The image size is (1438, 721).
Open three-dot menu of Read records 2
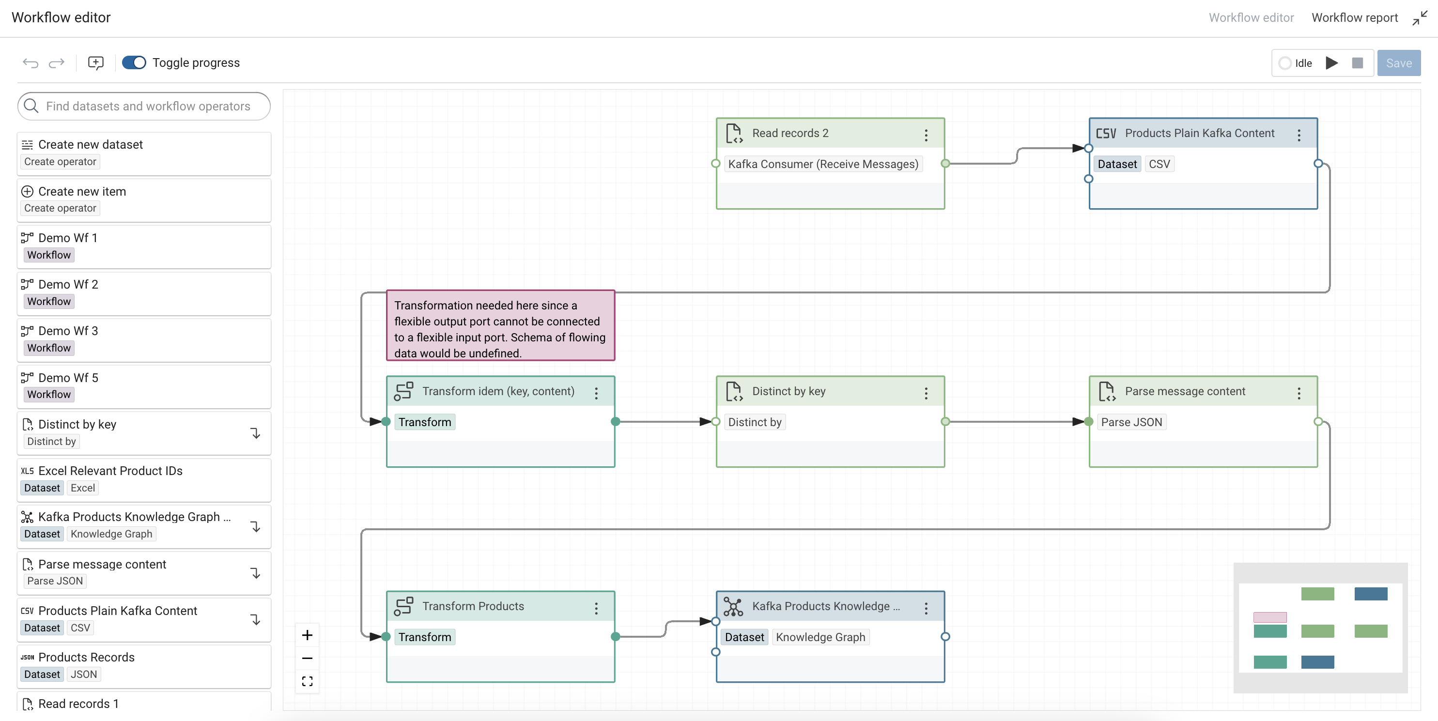click(926, 135)
